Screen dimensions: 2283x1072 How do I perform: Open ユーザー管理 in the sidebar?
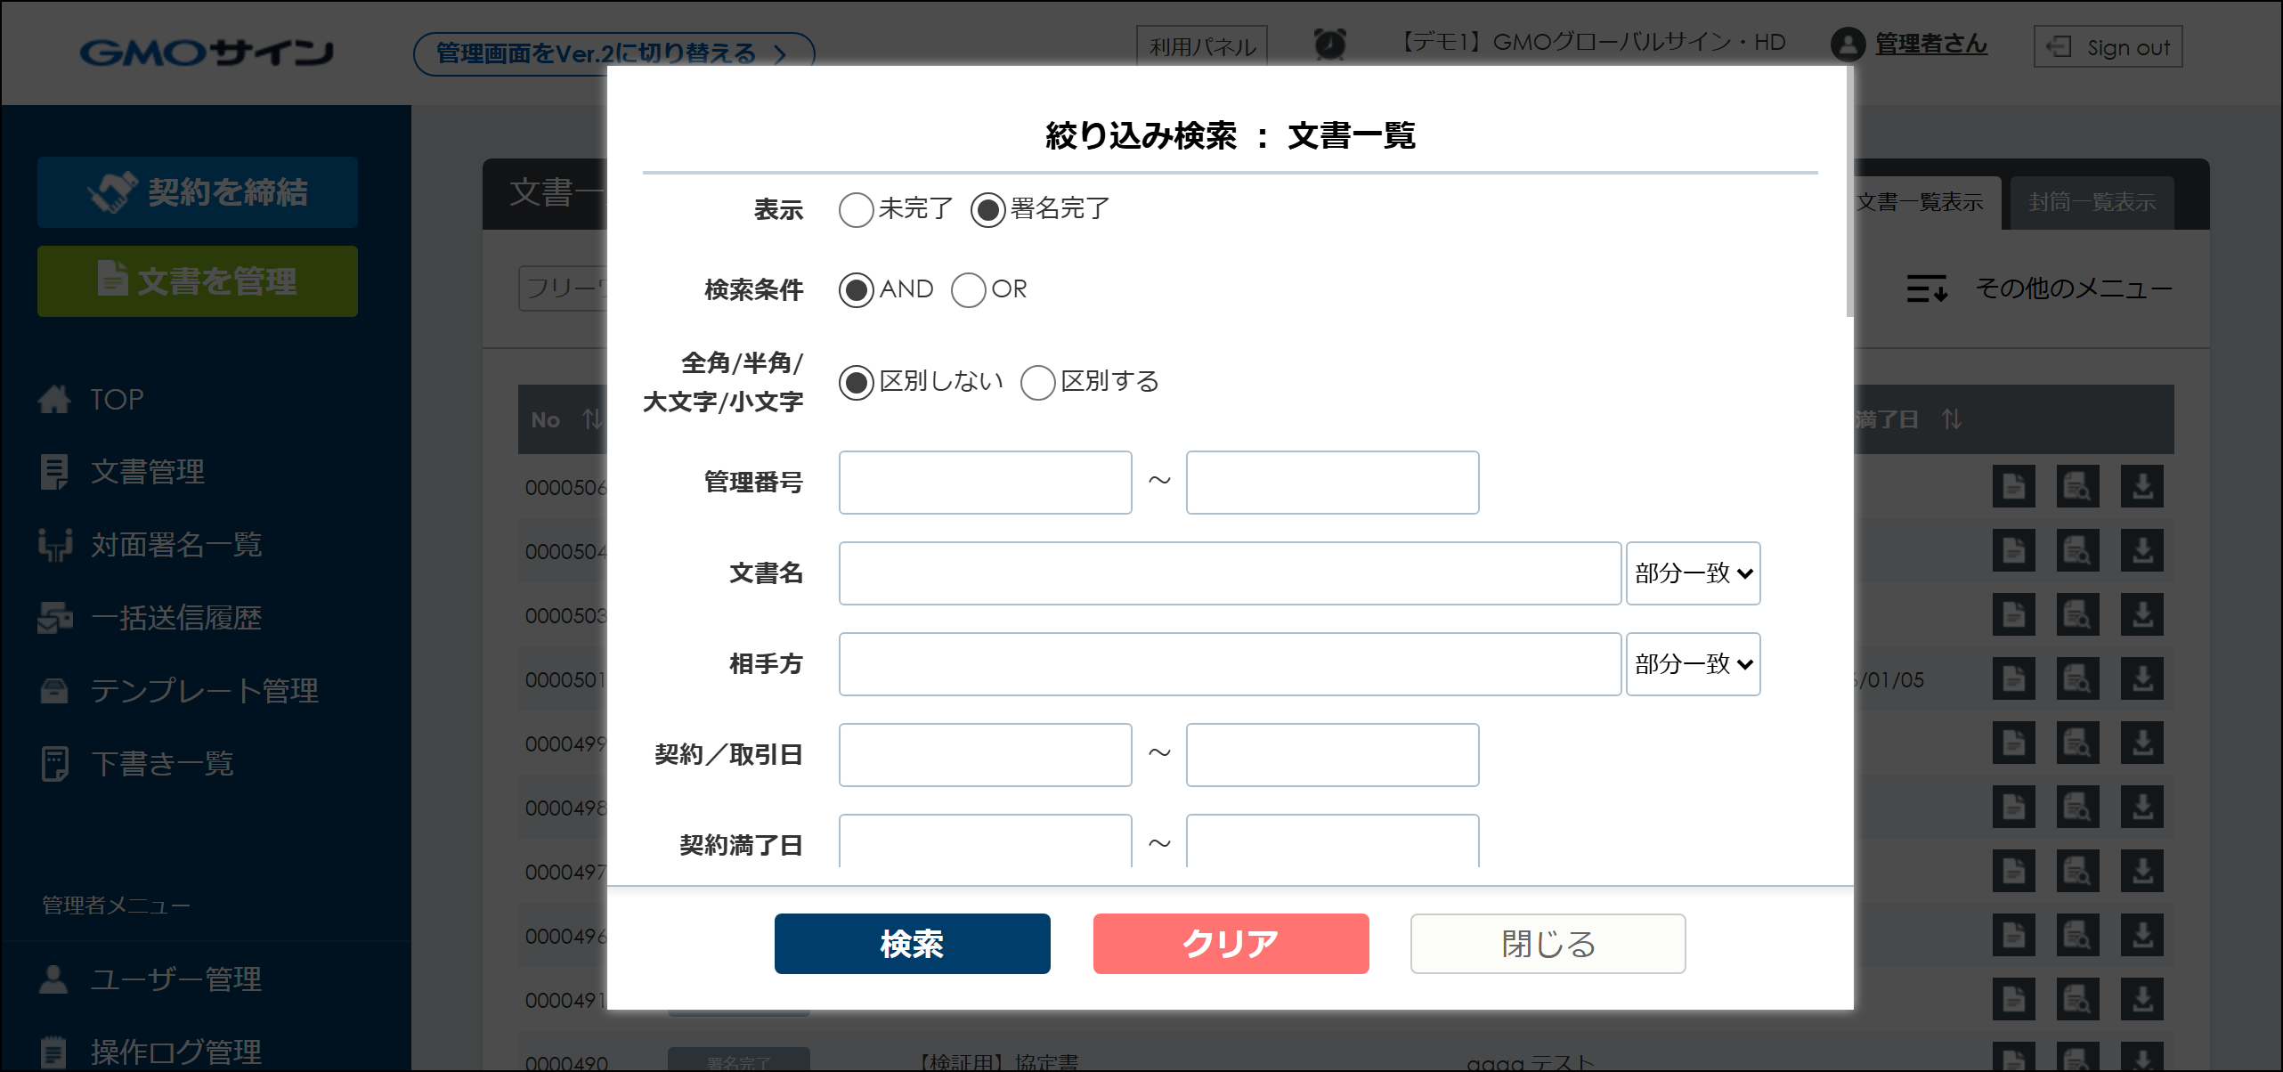click(175, 979)
